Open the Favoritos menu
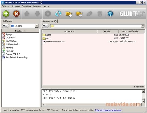147x113 pixels. click(x=26, y=6)
